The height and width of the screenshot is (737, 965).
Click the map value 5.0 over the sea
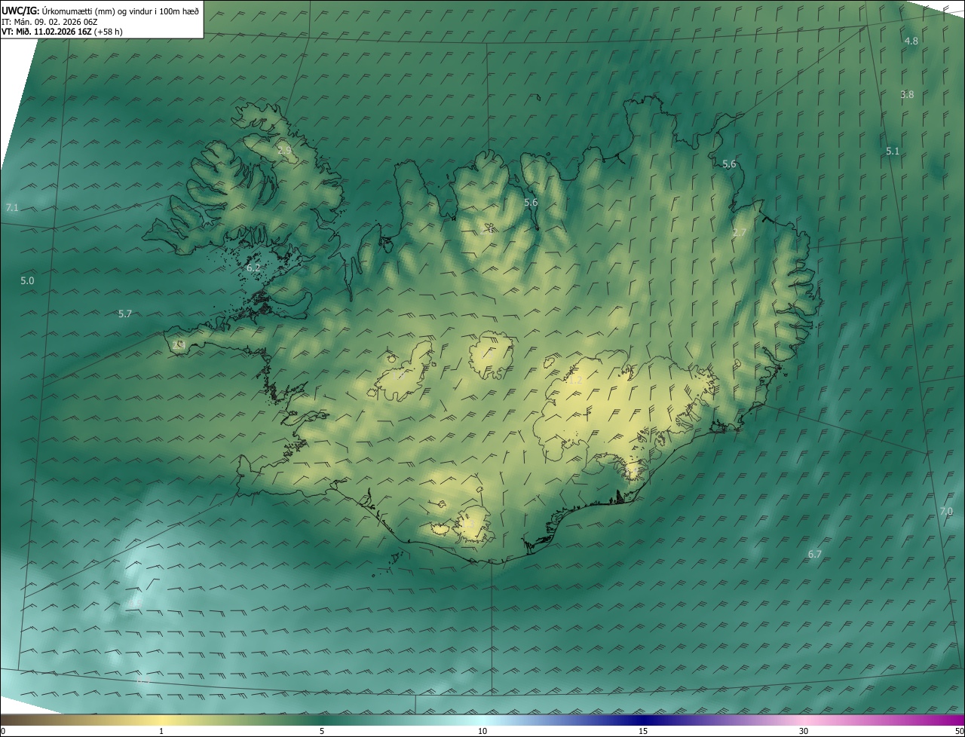pyautogui.click(x=27, y=280)
